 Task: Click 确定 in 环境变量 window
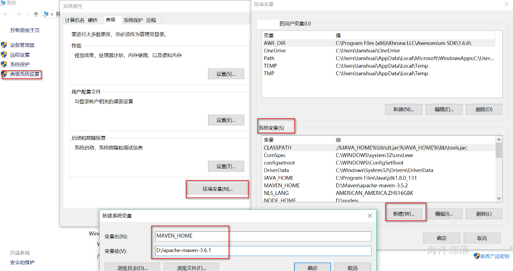coord(442,238)
